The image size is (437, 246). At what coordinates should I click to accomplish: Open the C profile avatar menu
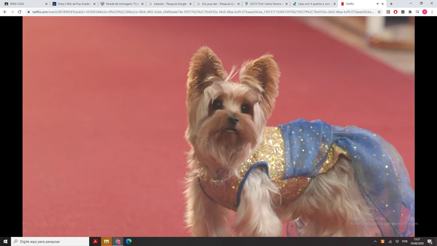tap(424, 12)
